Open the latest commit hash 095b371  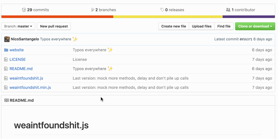[246, 39]
